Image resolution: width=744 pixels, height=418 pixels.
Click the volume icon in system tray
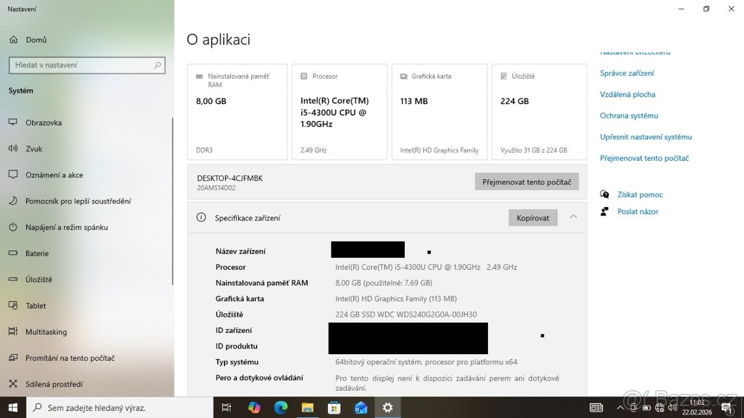click(x=673, y=407)
